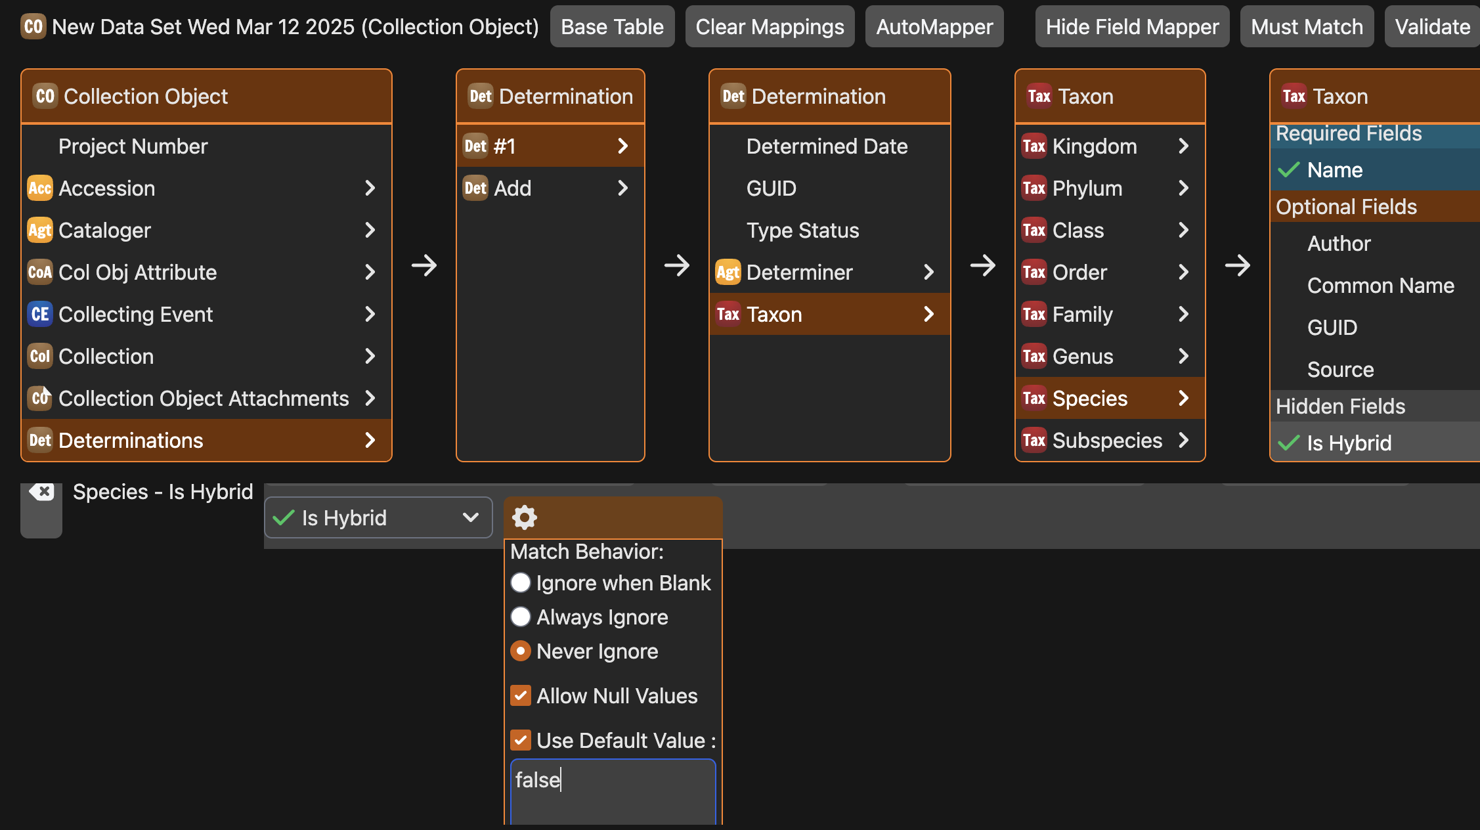Click the CO icon in the Collection Object header
Image resolution: width=1480 pixels, height=830 pixels.
click(x=45, y=96)
